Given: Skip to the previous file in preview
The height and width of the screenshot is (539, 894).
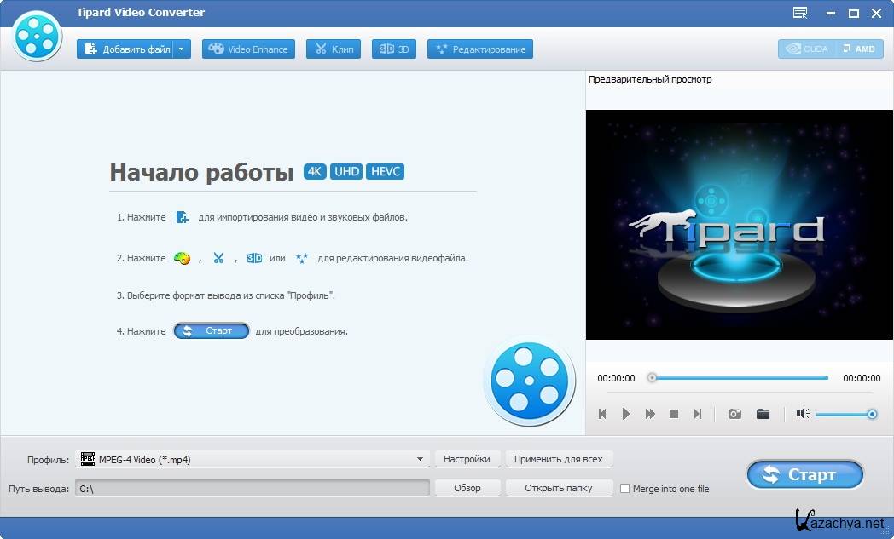Looking at the screenshot, I should (602, 414).
